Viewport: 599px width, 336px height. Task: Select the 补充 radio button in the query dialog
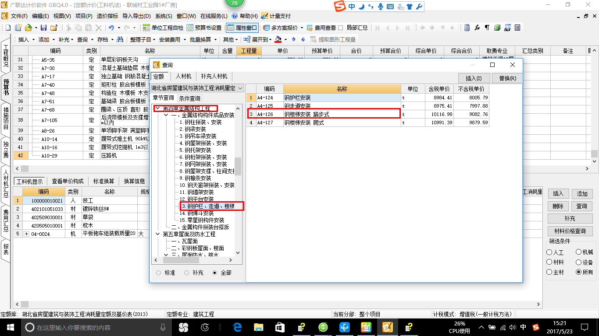pos(186,273)
